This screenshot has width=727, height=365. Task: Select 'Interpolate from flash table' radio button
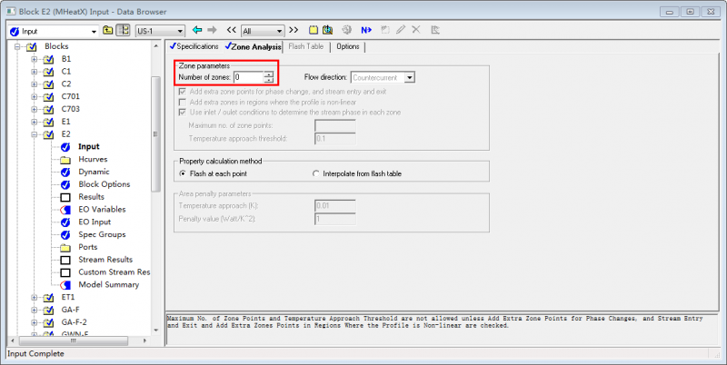tap(316, 174)
